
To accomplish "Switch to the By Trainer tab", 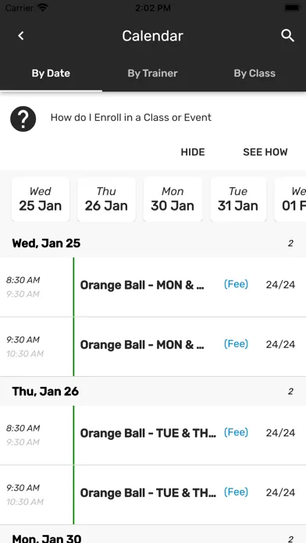I will coord(152,73).
